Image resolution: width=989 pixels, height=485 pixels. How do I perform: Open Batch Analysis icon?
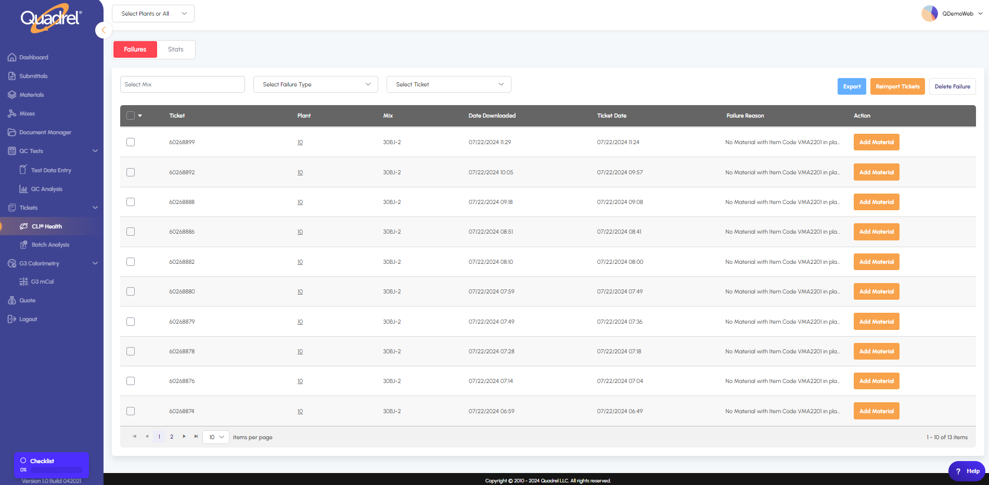pos(24,245)
